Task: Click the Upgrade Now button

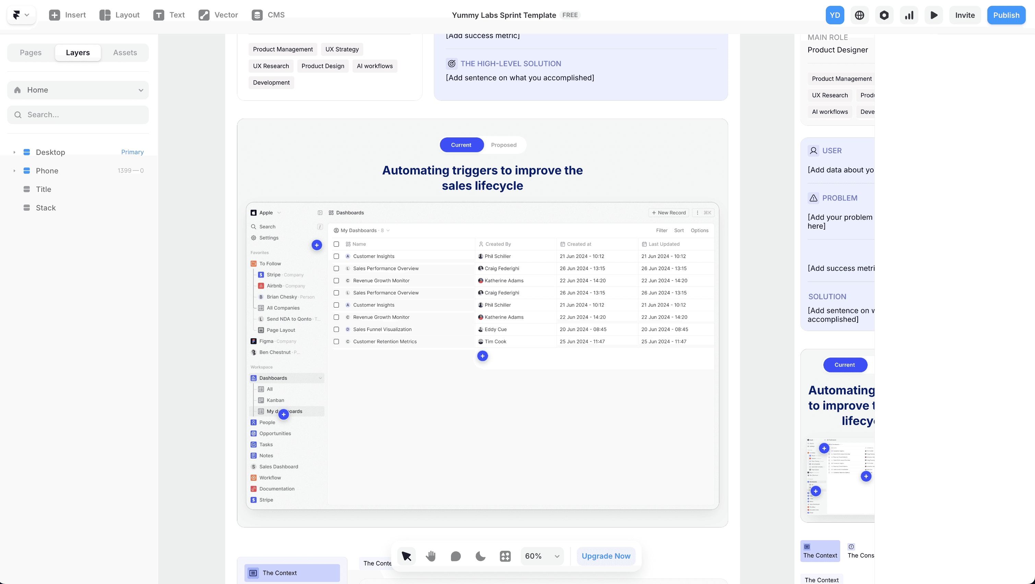Action: point(606,556)
